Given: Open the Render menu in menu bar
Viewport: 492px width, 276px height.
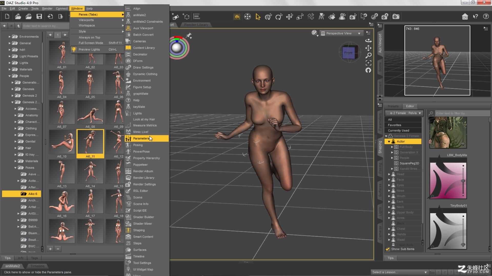Looking at the screenshot, I should coord(47,8).
